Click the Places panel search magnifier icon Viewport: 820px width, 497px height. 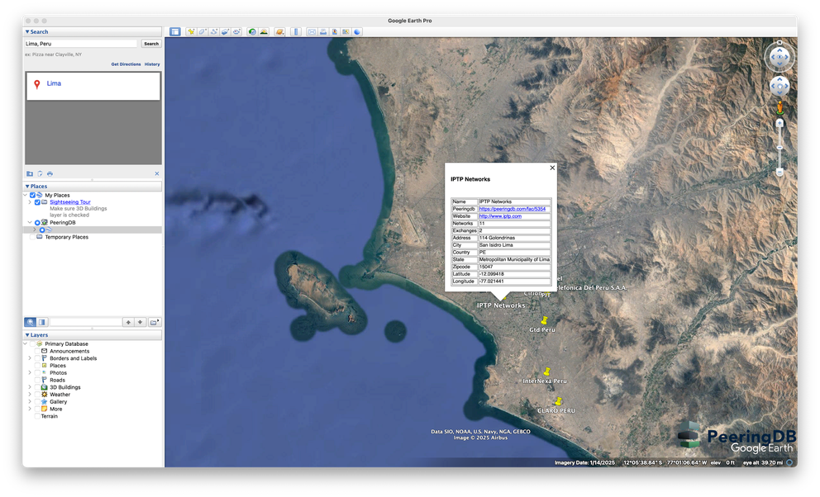(31, 322)
